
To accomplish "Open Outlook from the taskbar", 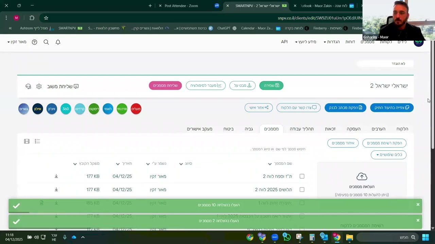I will [x=324, y=237].
